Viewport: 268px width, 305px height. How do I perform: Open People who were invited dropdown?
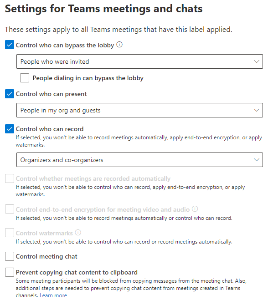[139, 61]
